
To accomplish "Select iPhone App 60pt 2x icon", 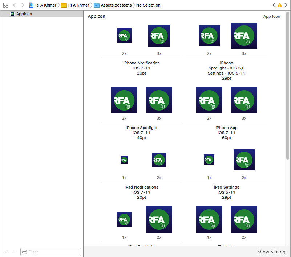I will [209, 100].
